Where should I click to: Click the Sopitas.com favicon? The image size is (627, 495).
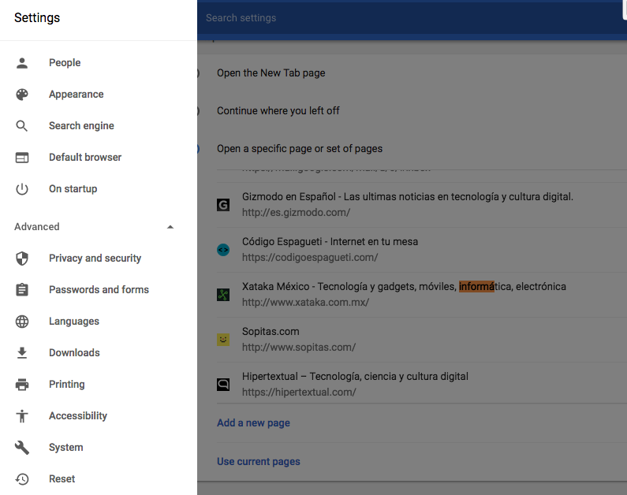[x=223, y=340]
